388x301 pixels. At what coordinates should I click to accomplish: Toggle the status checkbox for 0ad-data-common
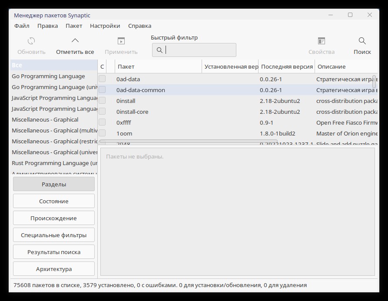point(102,90)
